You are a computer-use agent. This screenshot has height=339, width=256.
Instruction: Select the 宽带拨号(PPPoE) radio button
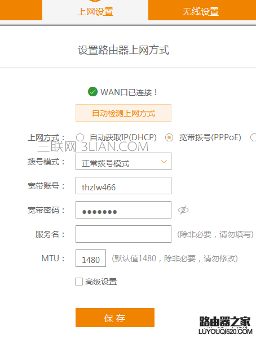(169, 137)
